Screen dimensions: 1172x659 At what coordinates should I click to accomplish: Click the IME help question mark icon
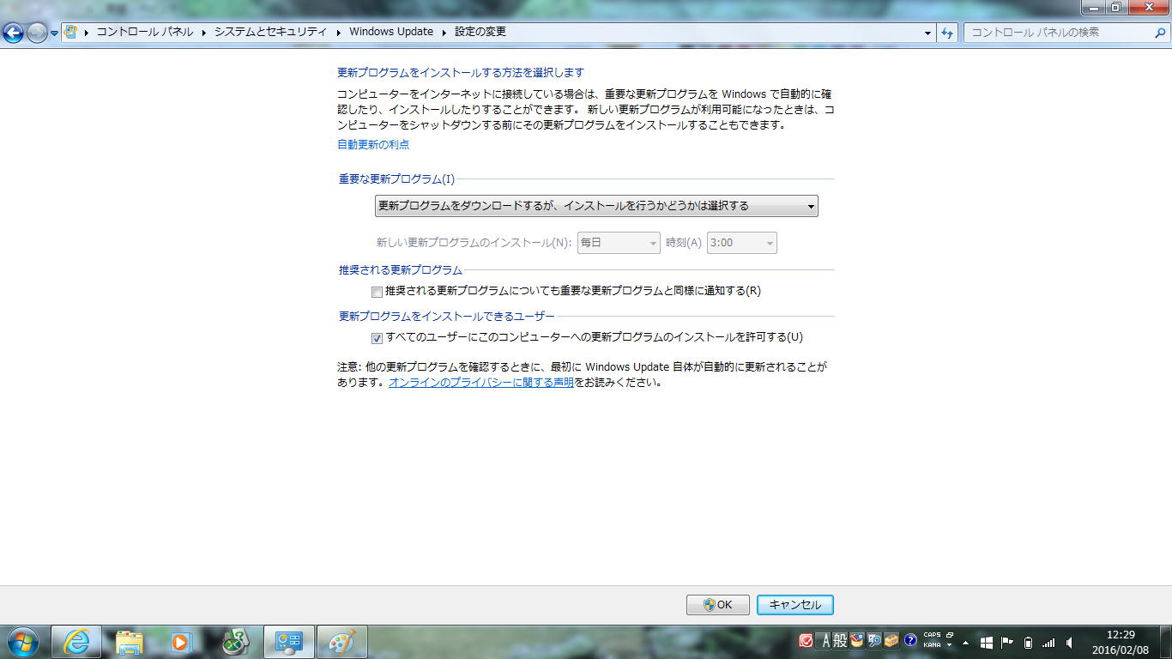click(x=911, y=641)
